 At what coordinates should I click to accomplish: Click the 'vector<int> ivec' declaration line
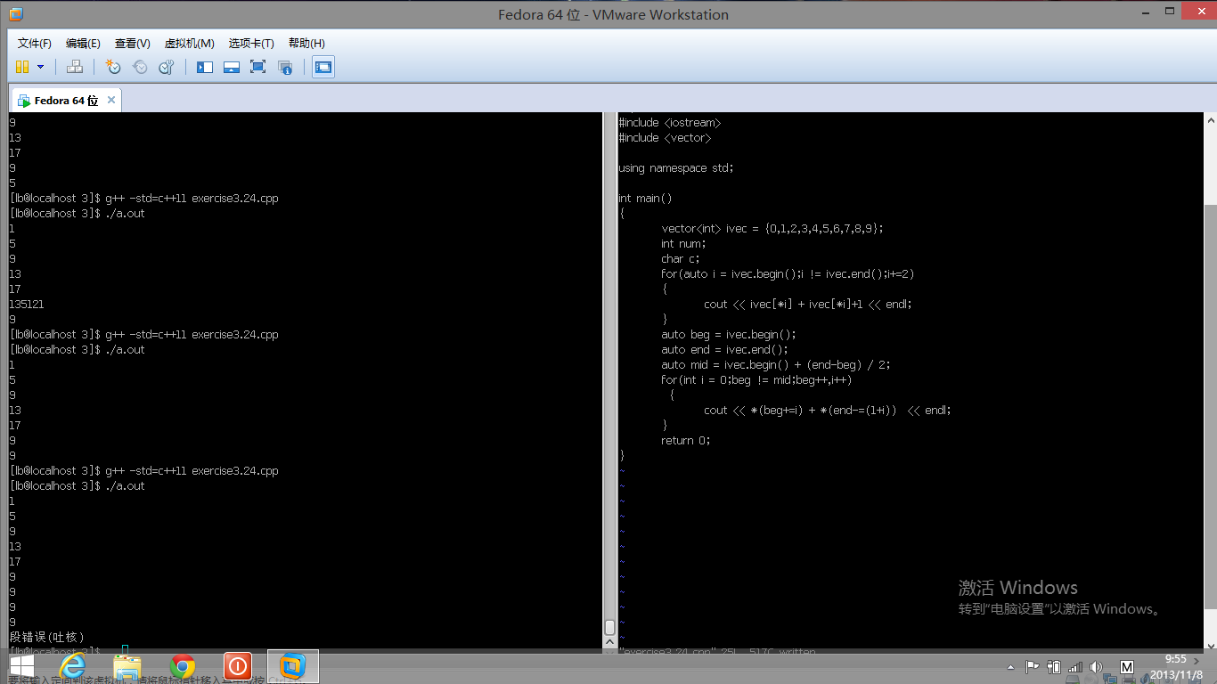click(772, 229)
